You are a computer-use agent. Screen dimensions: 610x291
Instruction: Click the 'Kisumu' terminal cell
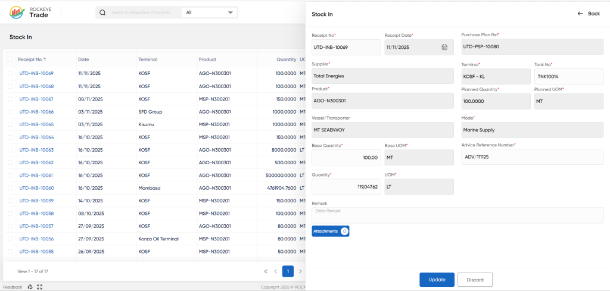(147, 125)
